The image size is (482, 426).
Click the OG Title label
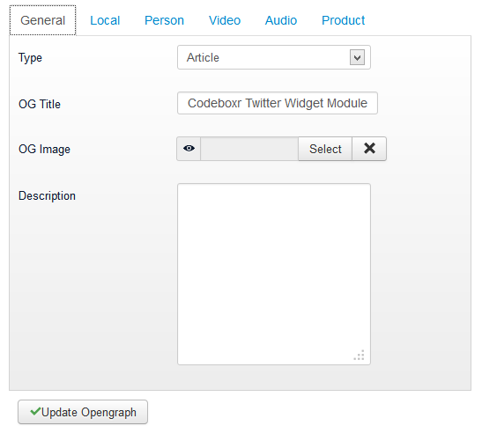click(40, 104)
